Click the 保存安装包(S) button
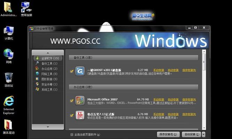Image resolution: width=232 pixels, height=139 pixels. 168,134
